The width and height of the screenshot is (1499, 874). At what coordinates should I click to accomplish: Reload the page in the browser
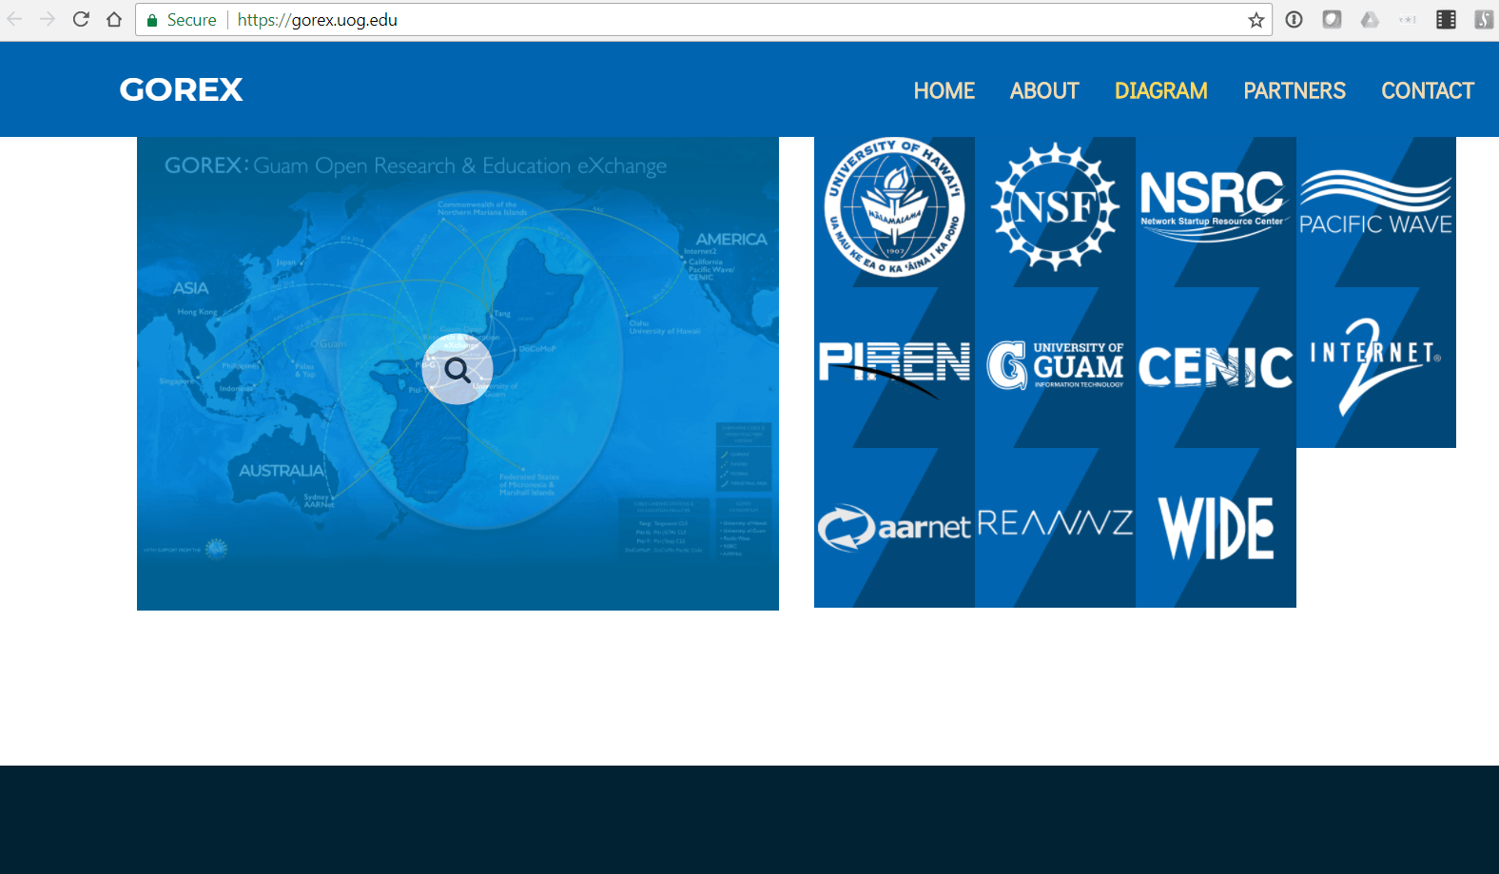pos(81,20)
